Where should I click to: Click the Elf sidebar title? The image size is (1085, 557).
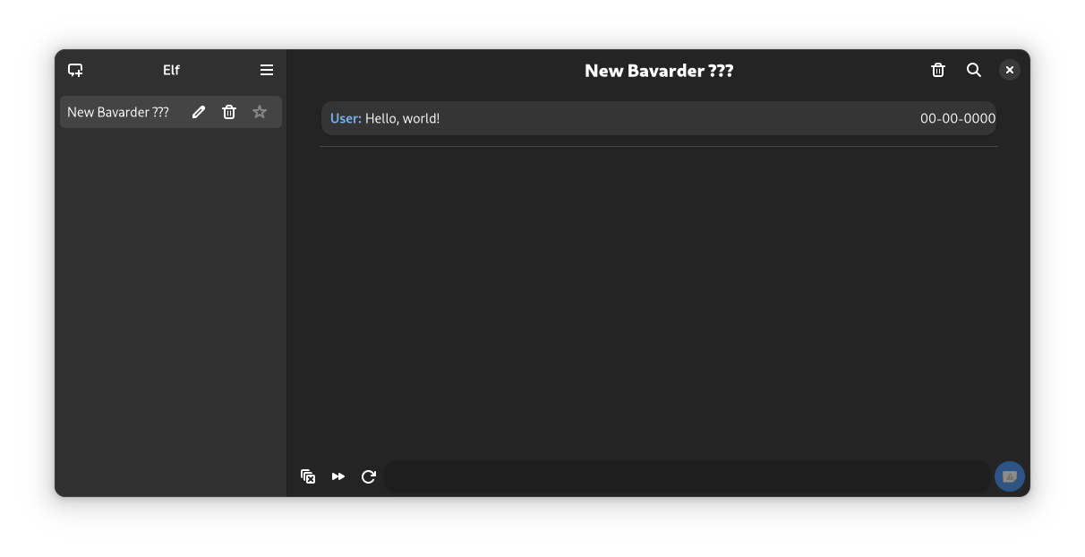click(x=171, y=70)
